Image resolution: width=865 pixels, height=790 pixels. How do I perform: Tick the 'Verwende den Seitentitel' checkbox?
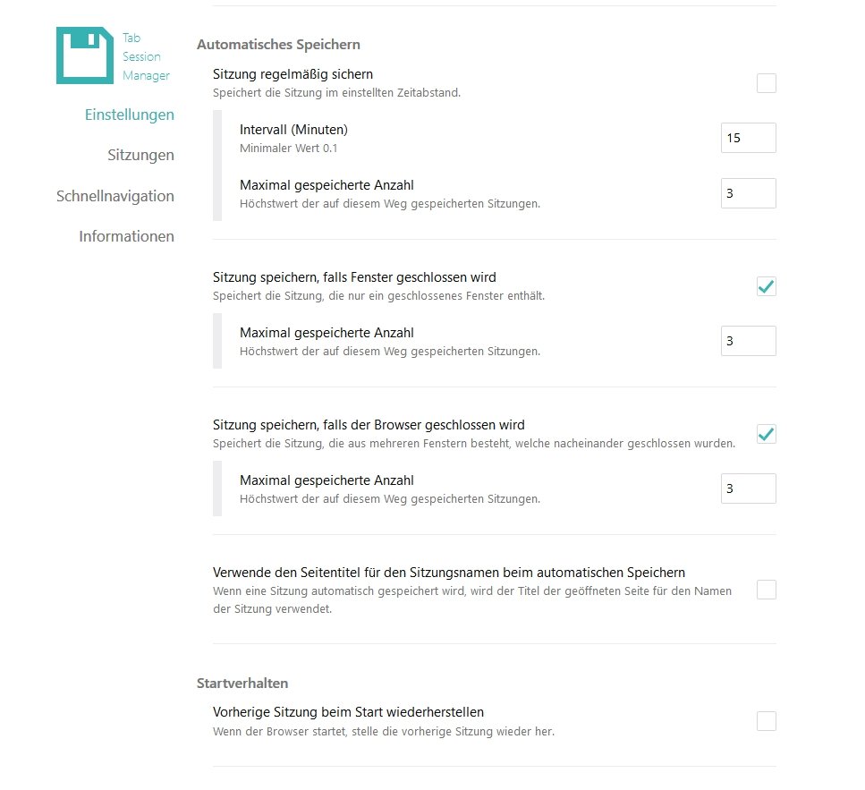pos(766,590)
